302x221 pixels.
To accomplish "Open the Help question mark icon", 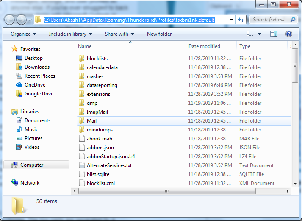I will (x=288, y=34).
